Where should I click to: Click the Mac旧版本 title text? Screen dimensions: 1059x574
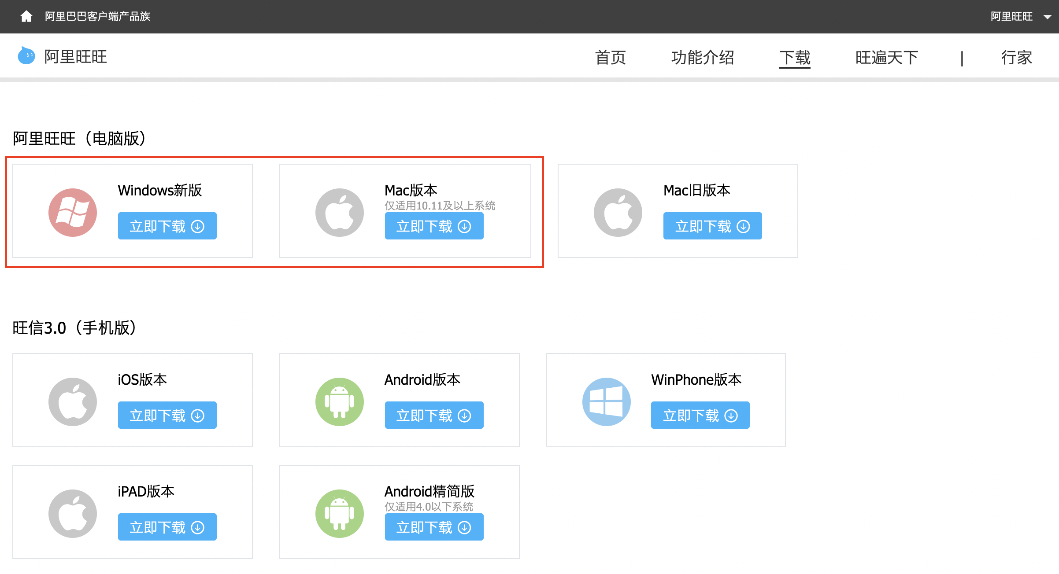point(697,190)
